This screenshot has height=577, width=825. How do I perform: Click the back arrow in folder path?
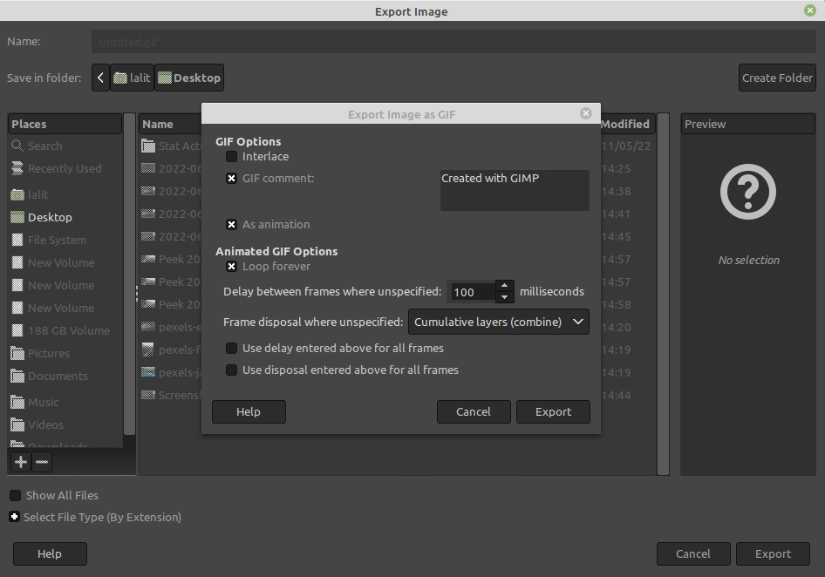[100, 78]
